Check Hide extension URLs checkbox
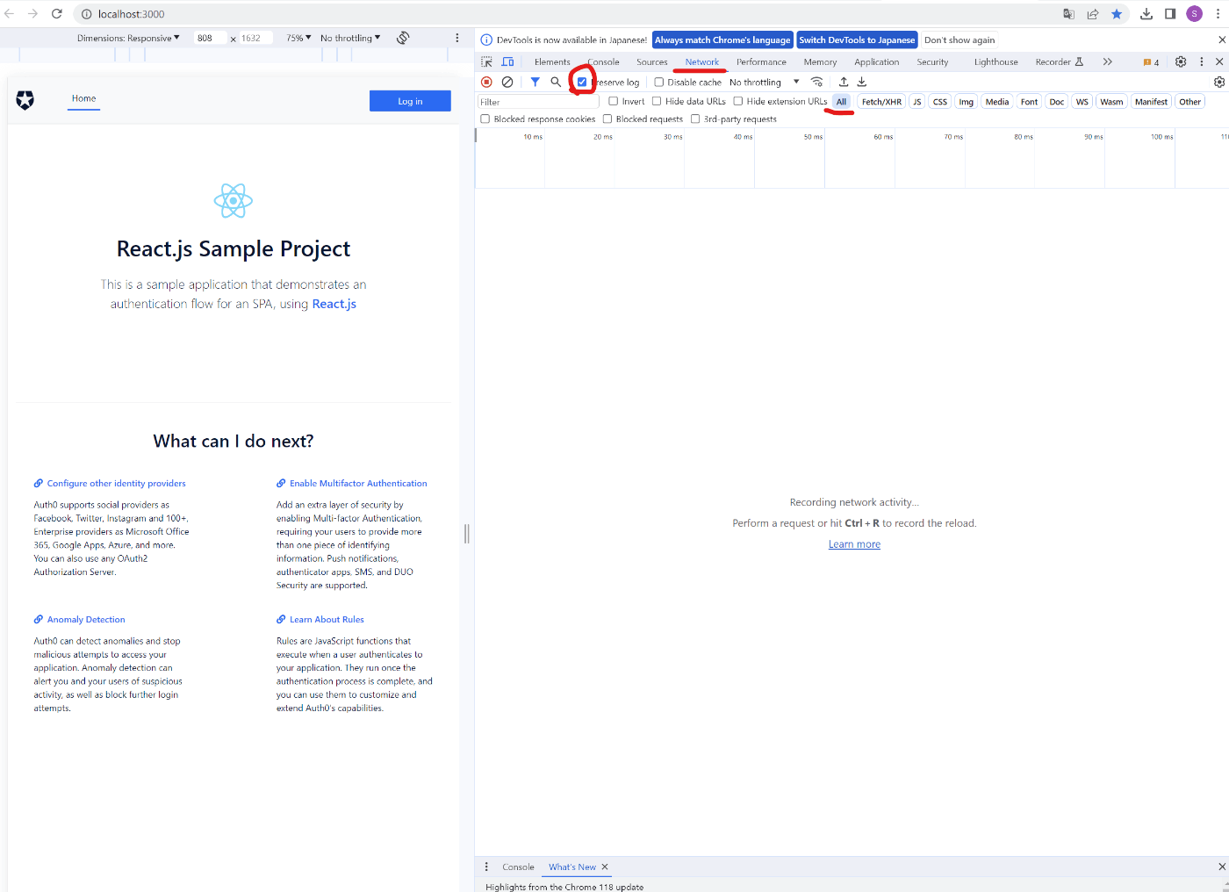Viewport: 1229px width, 892px height. [738, 101]
